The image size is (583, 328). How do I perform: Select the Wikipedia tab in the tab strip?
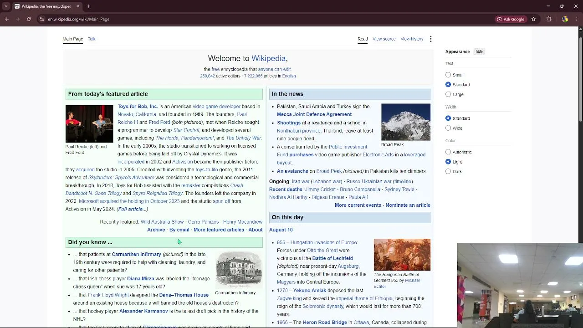[x=47, y=6]
